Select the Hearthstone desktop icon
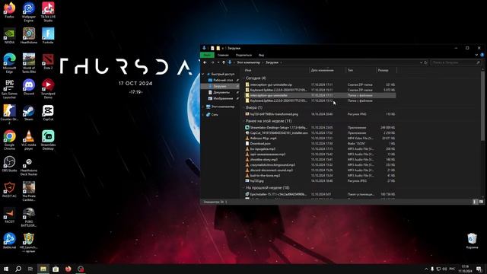 pos(29,36)
